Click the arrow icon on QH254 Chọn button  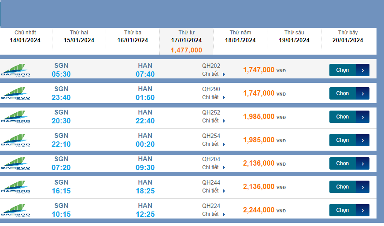coord(362,140)
